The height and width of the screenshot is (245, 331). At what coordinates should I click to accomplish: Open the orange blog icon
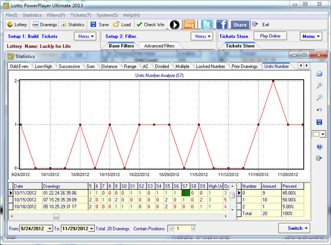click(189, 25)
